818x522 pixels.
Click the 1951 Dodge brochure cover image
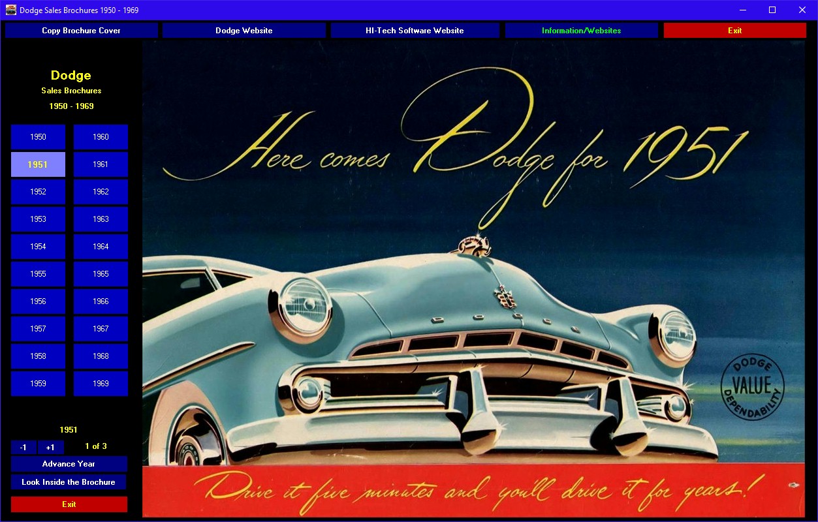(473, 279)
